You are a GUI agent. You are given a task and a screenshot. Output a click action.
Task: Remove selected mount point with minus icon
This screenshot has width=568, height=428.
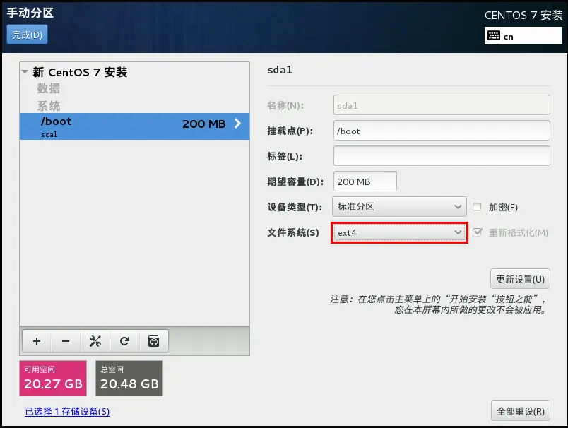point(66,341)
